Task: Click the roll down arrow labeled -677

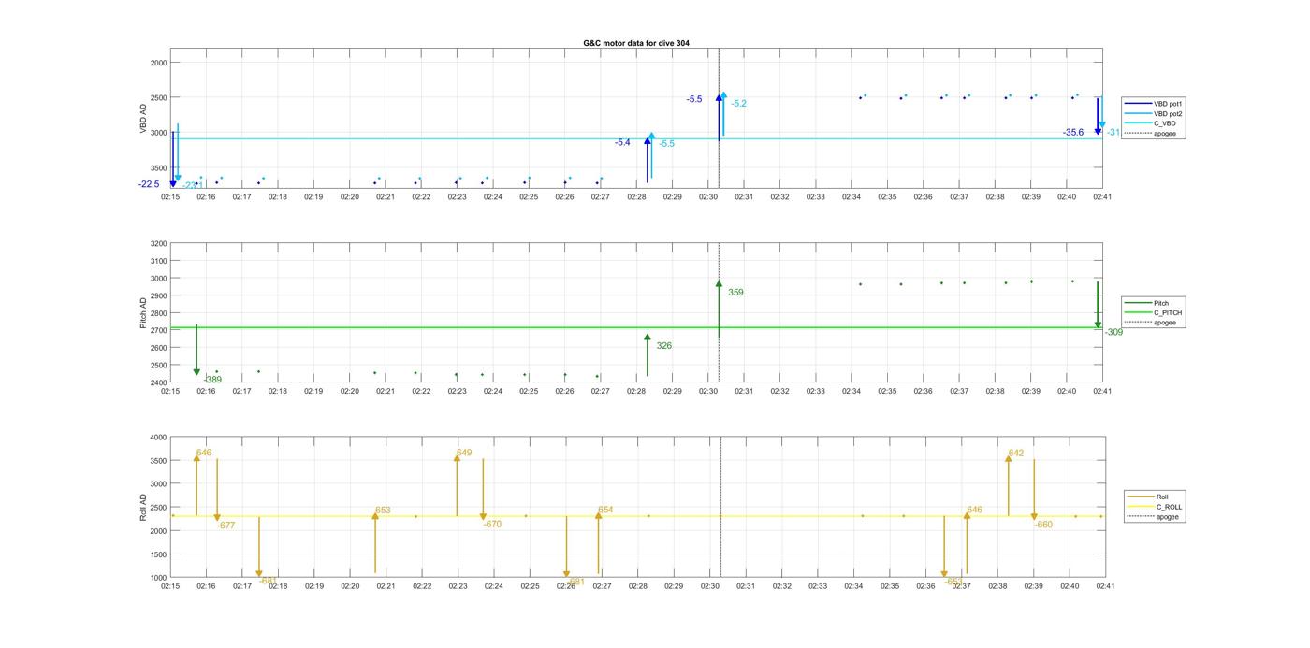Action: coord(217,490)
